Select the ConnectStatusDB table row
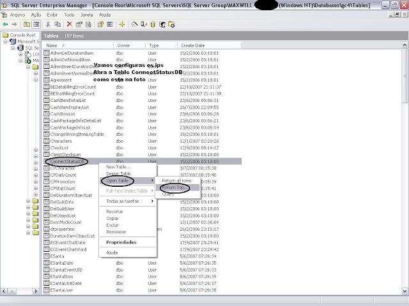Viewport: 409px width, 306px height. [x=142, y=161]
